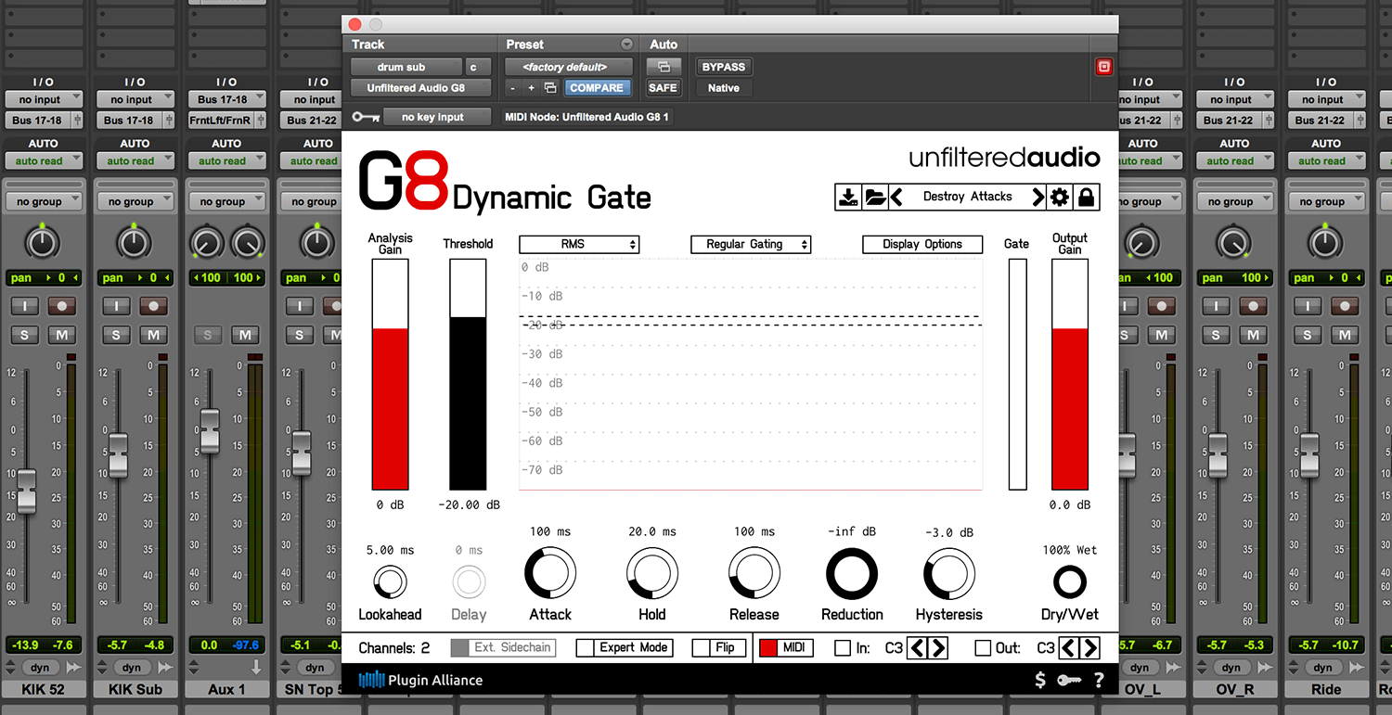Open preset folder icon in G8
This screenshot has width=1392, height=715.
[874, 197]
